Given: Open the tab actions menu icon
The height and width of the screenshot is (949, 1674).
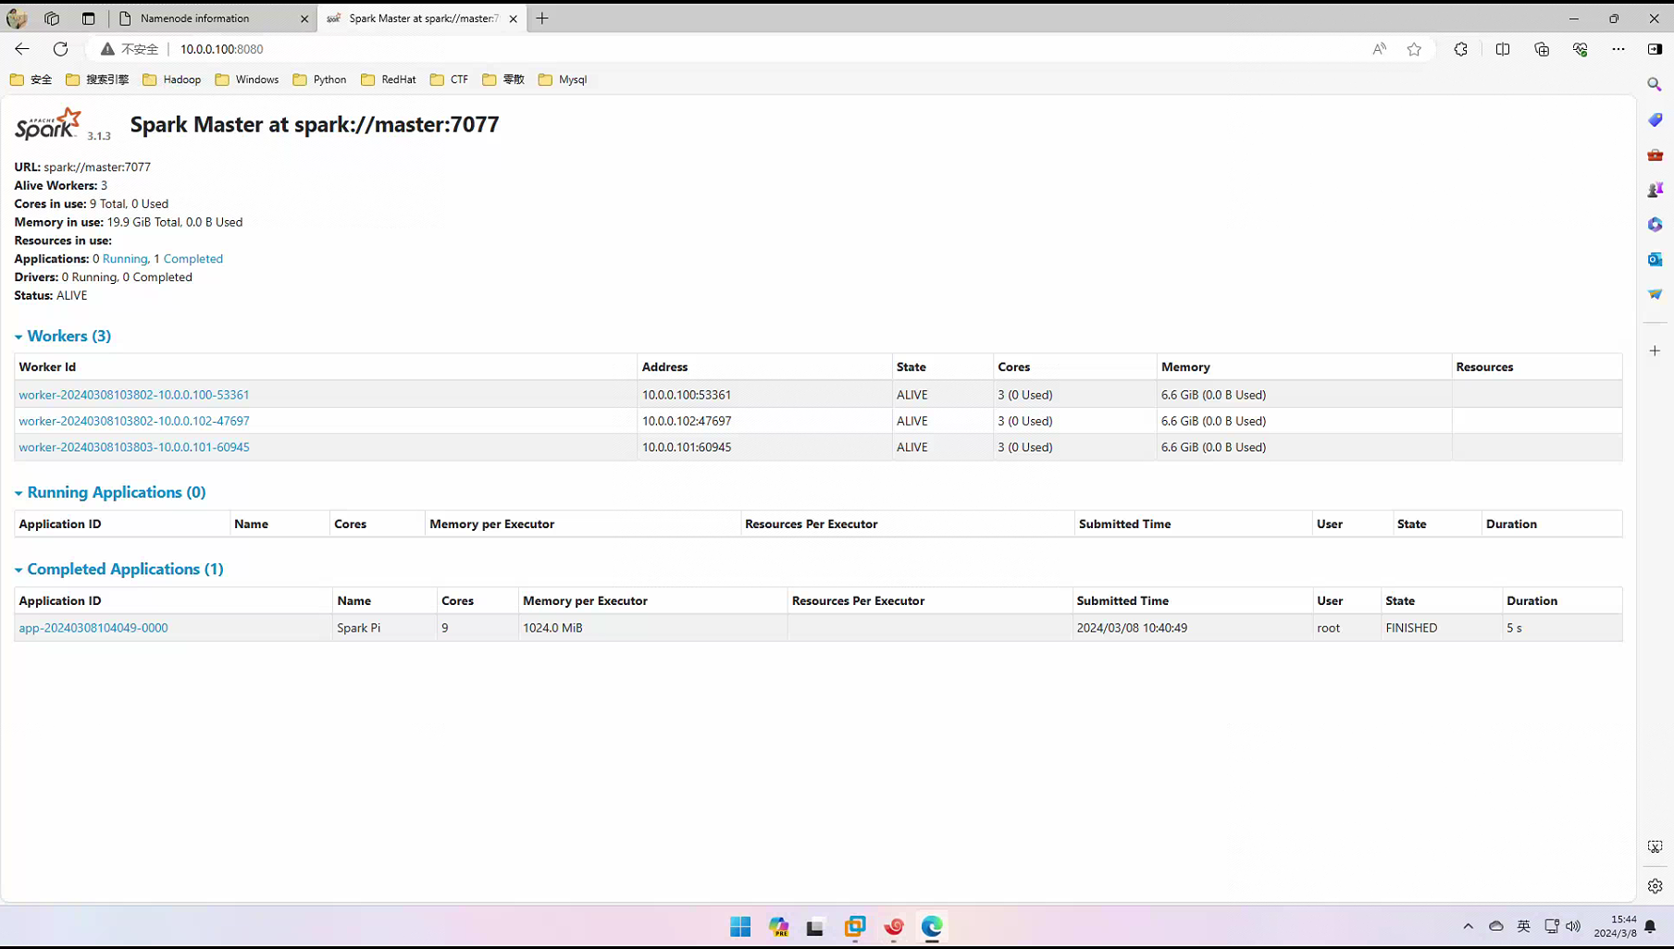Looking at the screenshot, I should (x=89, y=18).
